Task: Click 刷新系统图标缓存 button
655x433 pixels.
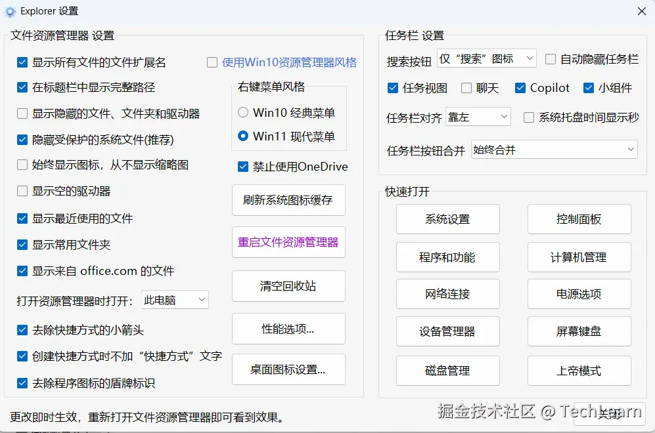Action: tap(288, 200)
